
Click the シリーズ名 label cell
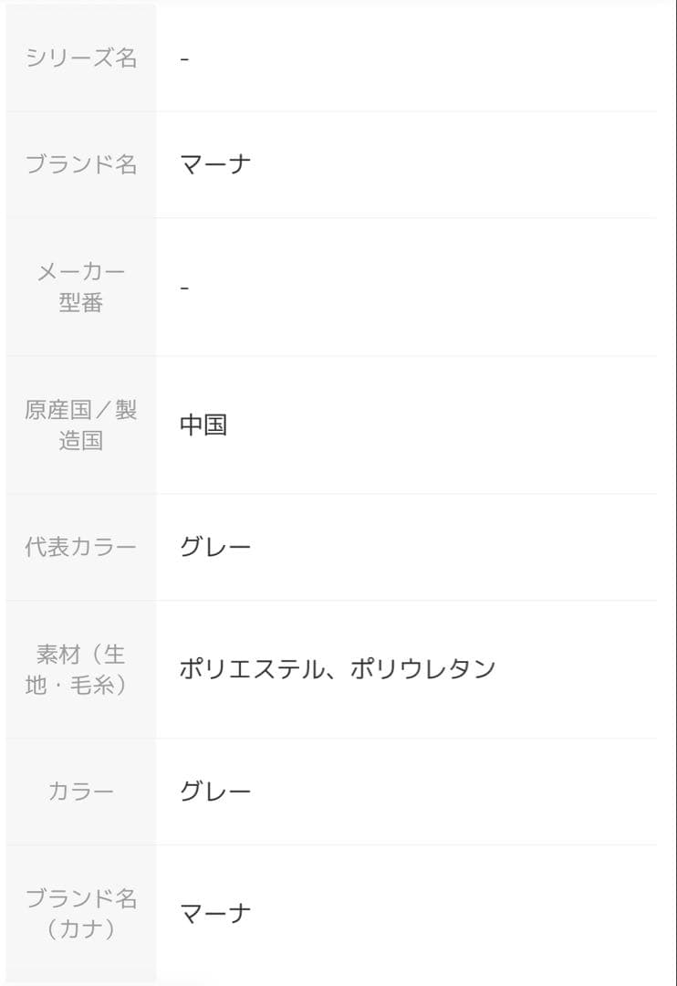pos(81,58)
